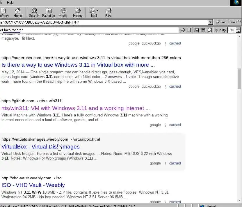Open the ISO - VHD Vault - Weebly link
The height and width of the screenshot is (207, 242).
coord(33,185)
